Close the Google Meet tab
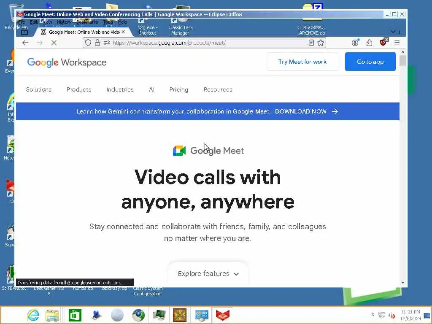The width and height of the screenshot is (432, 324). tap(123, 32)
